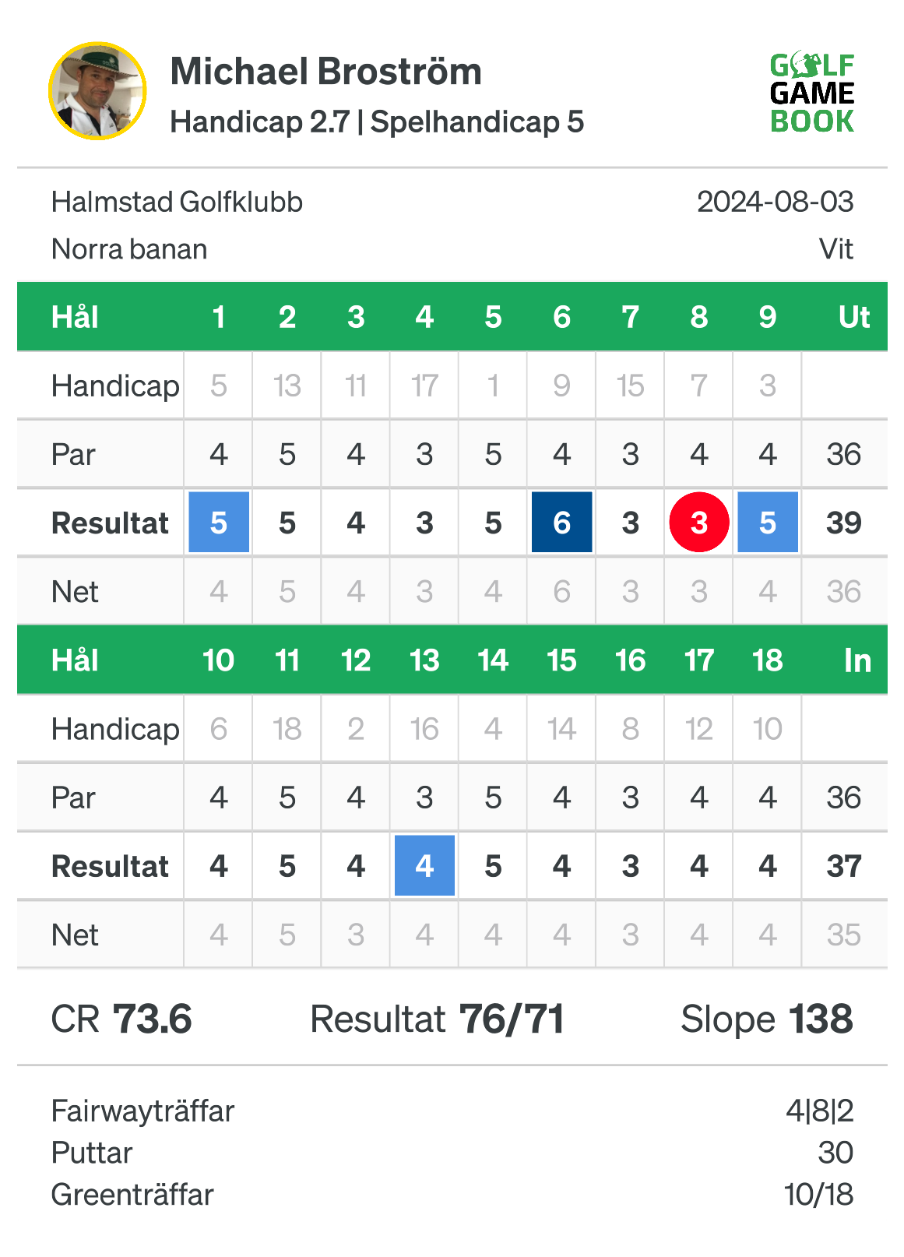
Task: Click the front nine total 39
Action: tap(844, 523)
